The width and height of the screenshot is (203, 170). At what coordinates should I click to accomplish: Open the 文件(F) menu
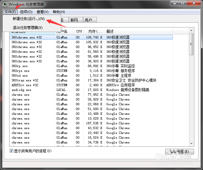10,12
